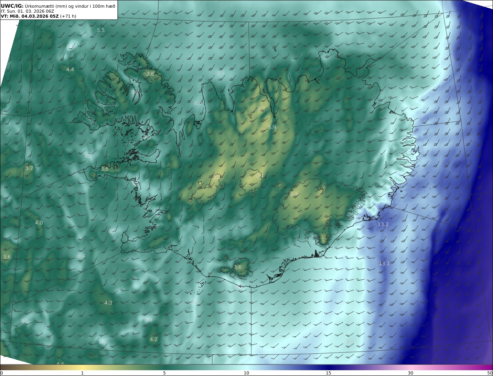
Task: Click the 4.3 value label on the map
Action: [108, 303]
